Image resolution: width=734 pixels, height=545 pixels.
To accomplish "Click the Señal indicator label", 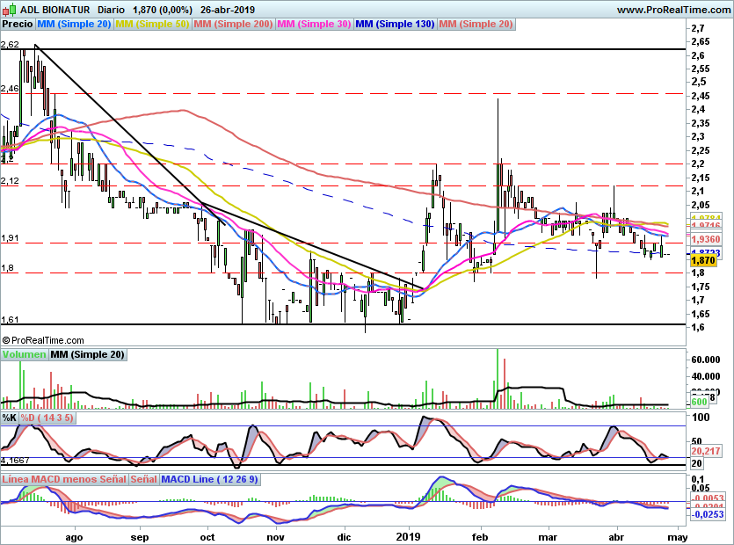I will [143, 479].
